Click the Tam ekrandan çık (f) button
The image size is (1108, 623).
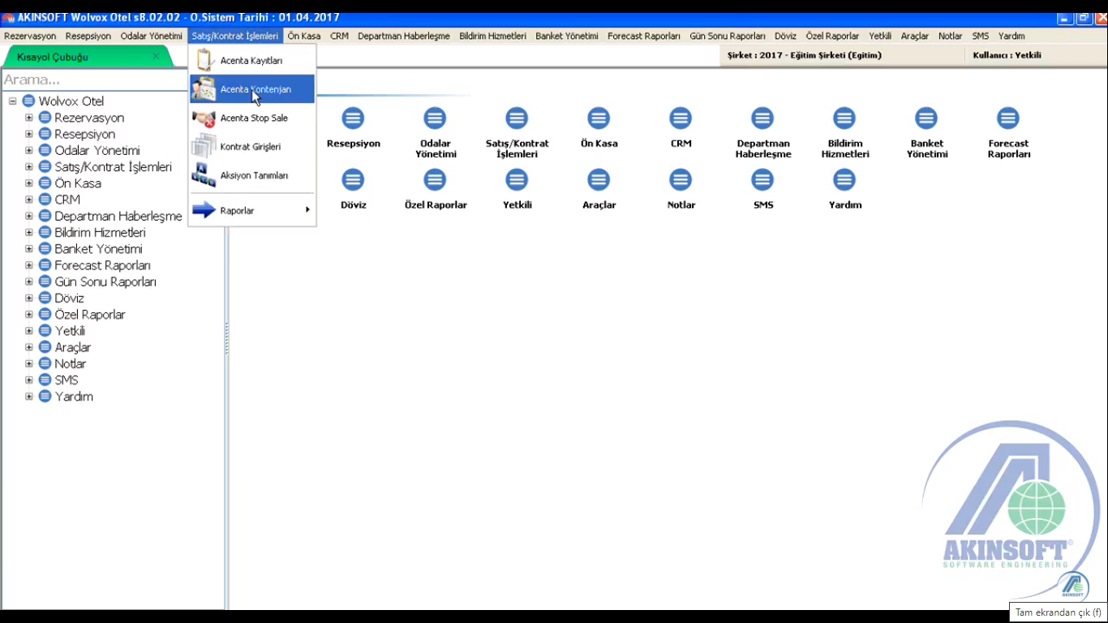click(1058, 612)
